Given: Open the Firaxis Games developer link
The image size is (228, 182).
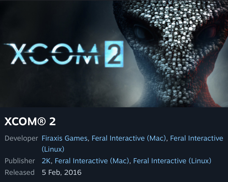Looking at the screenshot, I should (64, 138).
